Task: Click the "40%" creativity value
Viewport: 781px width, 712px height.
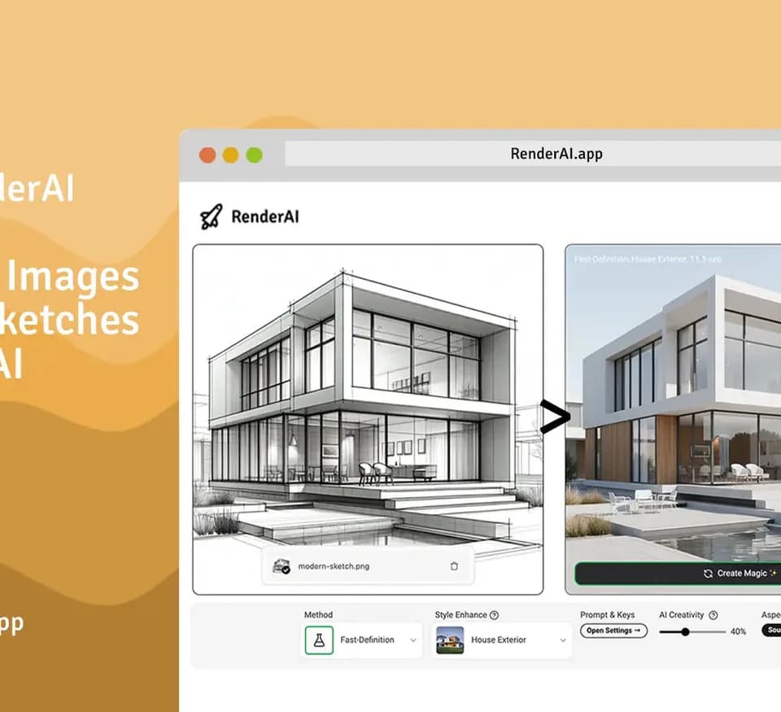Action: pos(738,631)
